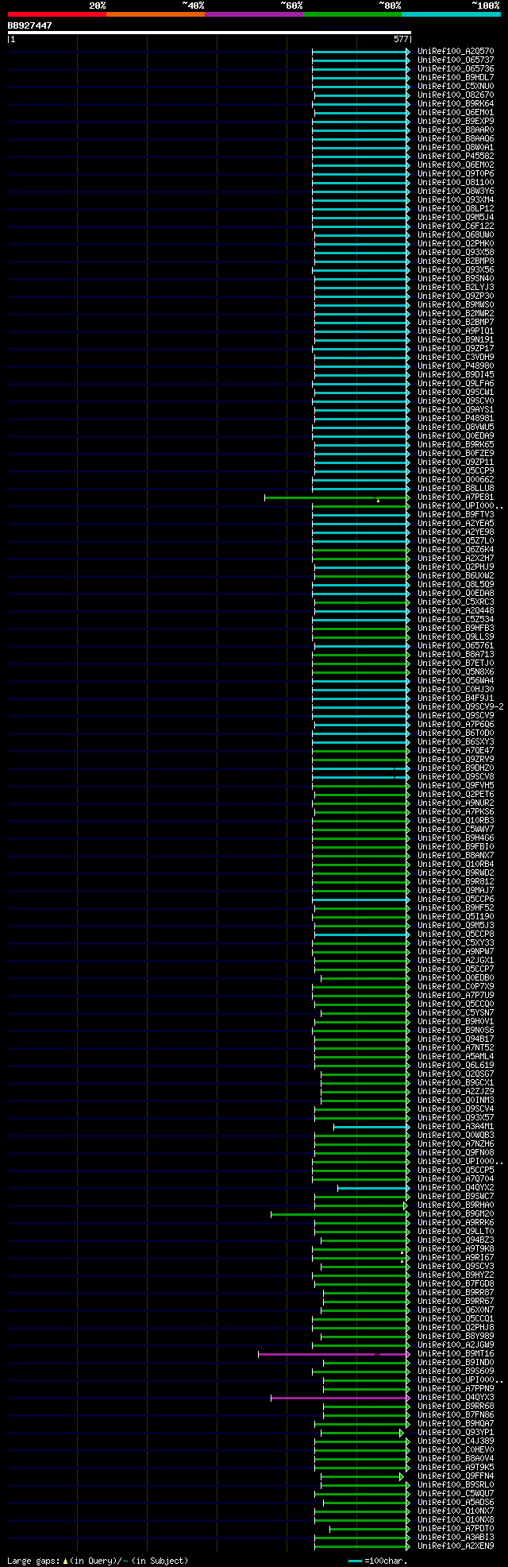Select label UniRef100_B9HFB3

pyautogui.click(x=456, y=629)
